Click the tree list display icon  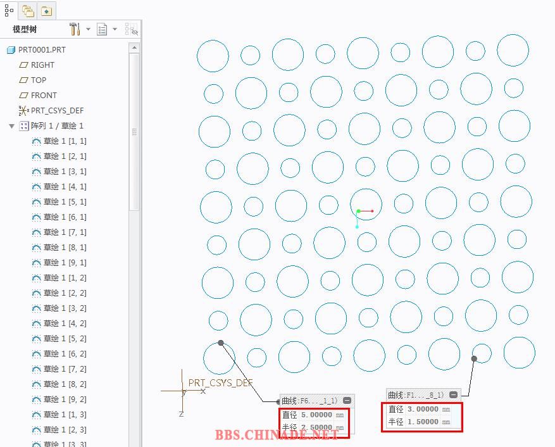103,29
